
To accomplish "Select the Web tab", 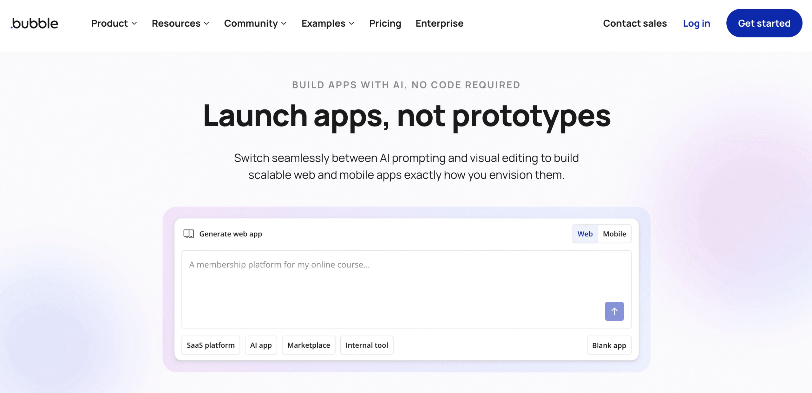I will pyautogui.click(x=585, y=234).
